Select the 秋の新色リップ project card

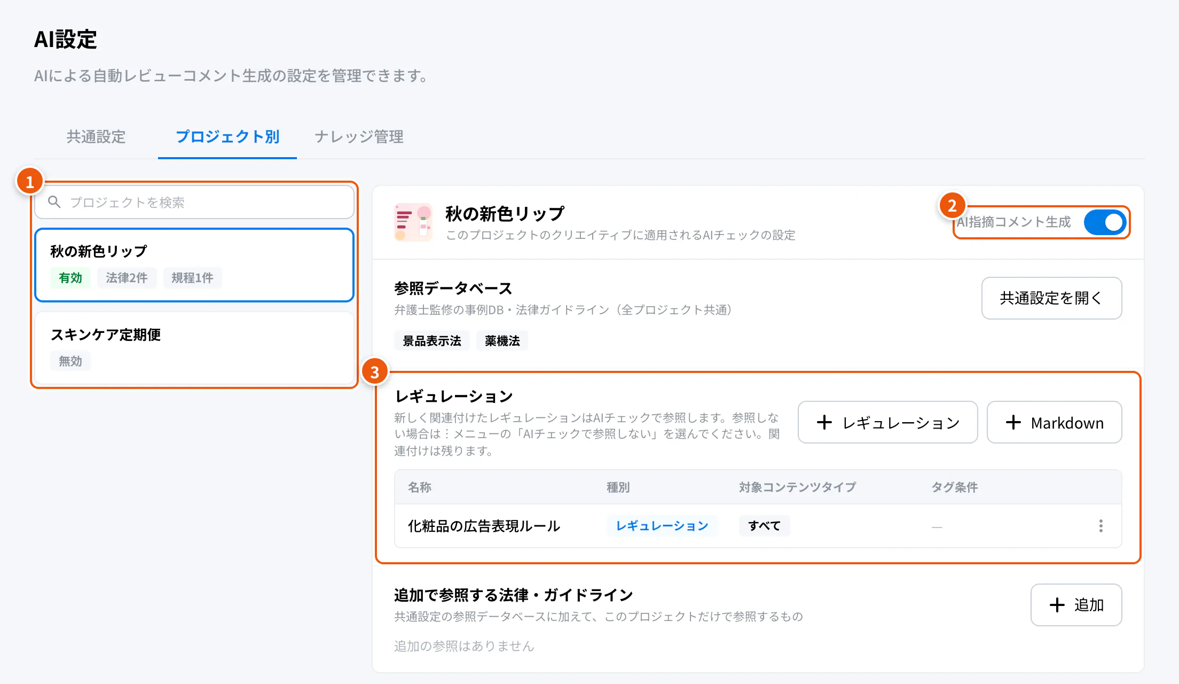tap(194, 265)
